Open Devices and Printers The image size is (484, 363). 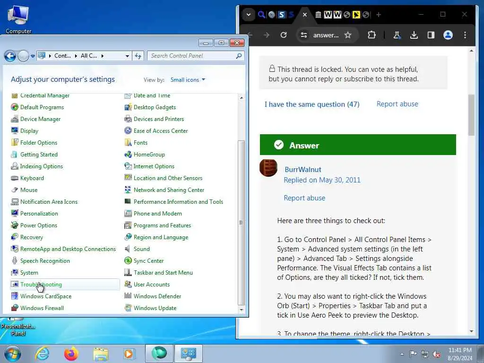pos(159,119)
